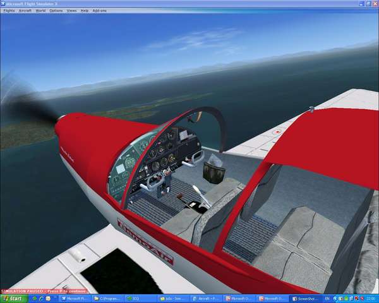The height and width of the screenshot is (303, 379).
Task: Switch to the C:\Program folder taskbar button
Action: coord(107,299)
